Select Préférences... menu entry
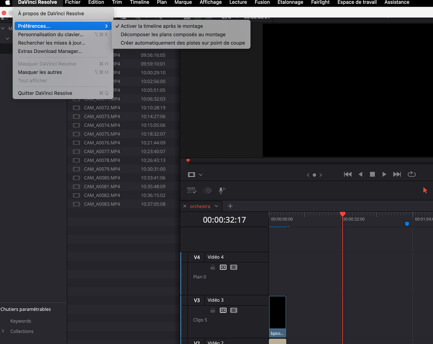This screenshot has height=344, width=433. click(x=63, y=26)
